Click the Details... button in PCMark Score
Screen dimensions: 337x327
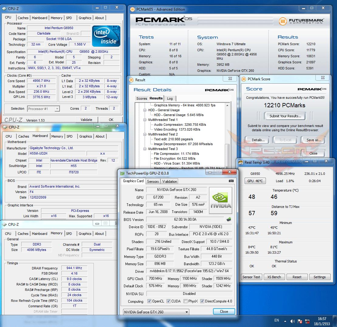coord(258,140)
